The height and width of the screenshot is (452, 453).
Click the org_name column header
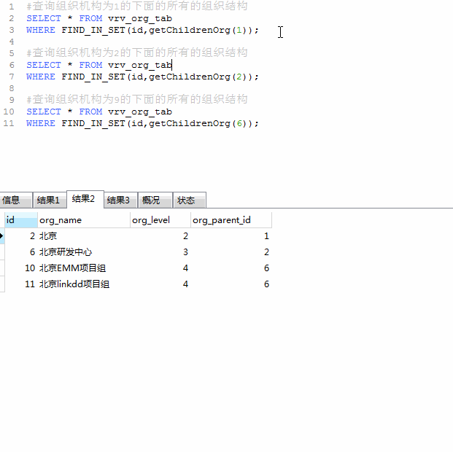(84, 220)
